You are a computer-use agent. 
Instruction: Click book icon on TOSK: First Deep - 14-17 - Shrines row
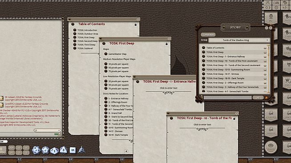coord(265,74)
